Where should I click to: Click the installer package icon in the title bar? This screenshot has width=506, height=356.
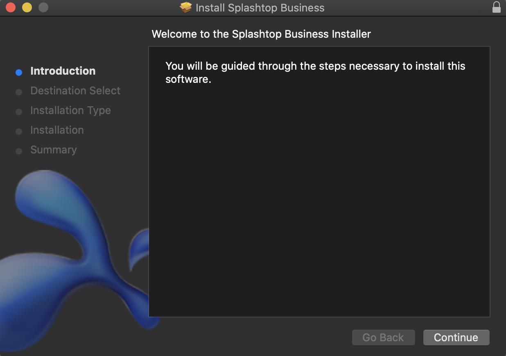[x=186, y=7]
